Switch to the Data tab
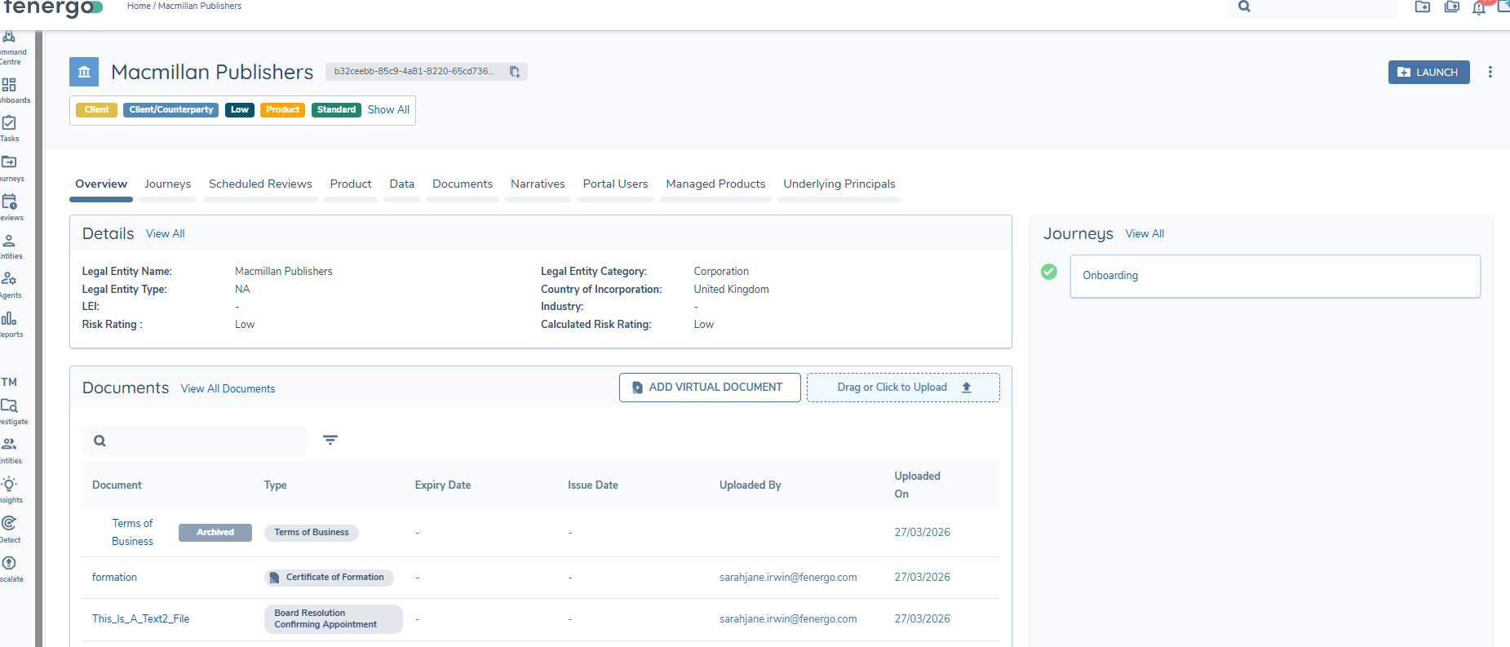 [402, 184]
